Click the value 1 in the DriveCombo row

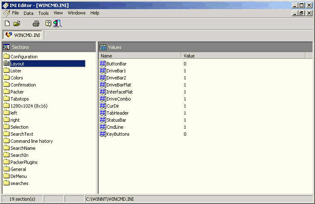point(185,99)
